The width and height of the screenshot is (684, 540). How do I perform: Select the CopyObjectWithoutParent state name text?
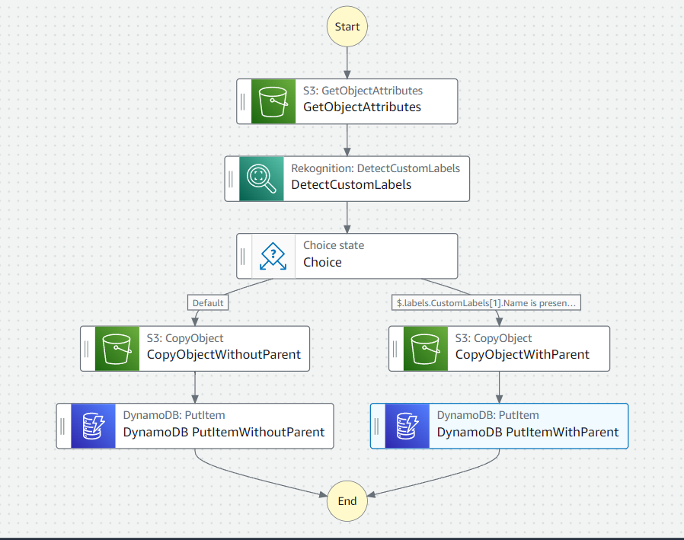[224, 354]
